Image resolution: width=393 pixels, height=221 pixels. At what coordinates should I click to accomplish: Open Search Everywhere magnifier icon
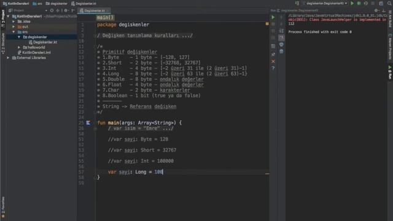click(389, 4)
